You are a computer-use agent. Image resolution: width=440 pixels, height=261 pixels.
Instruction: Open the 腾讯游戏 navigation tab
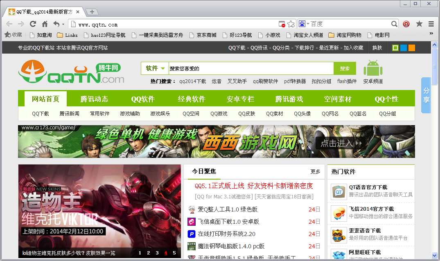click(x=289, y=99)
